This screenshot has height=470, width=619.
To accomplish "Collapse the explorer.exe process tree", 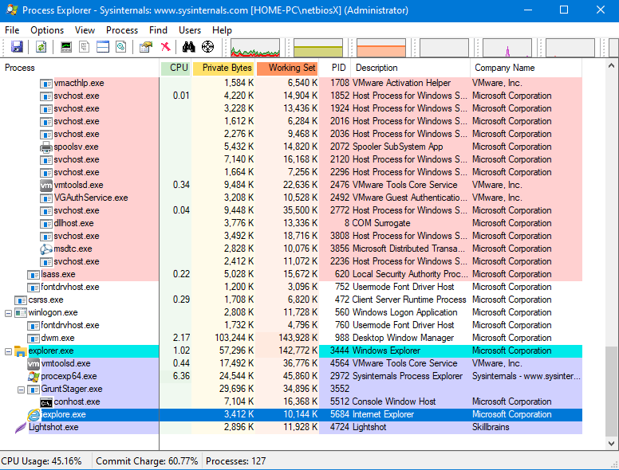I will (x=9, y=351).
